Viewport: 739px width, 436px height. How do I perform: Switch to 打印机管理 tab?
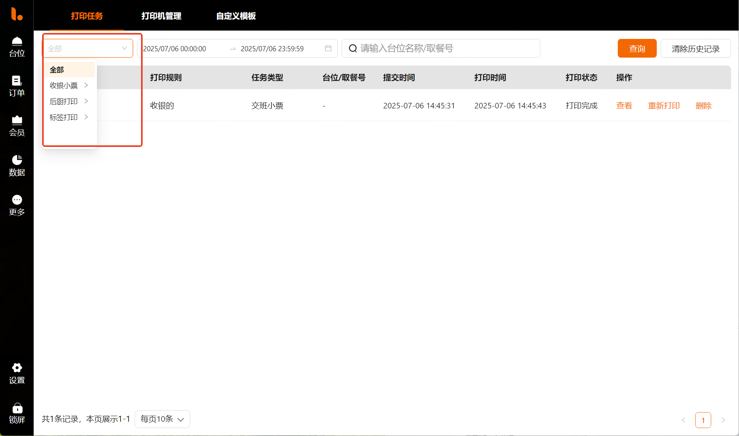coord(161,16)
